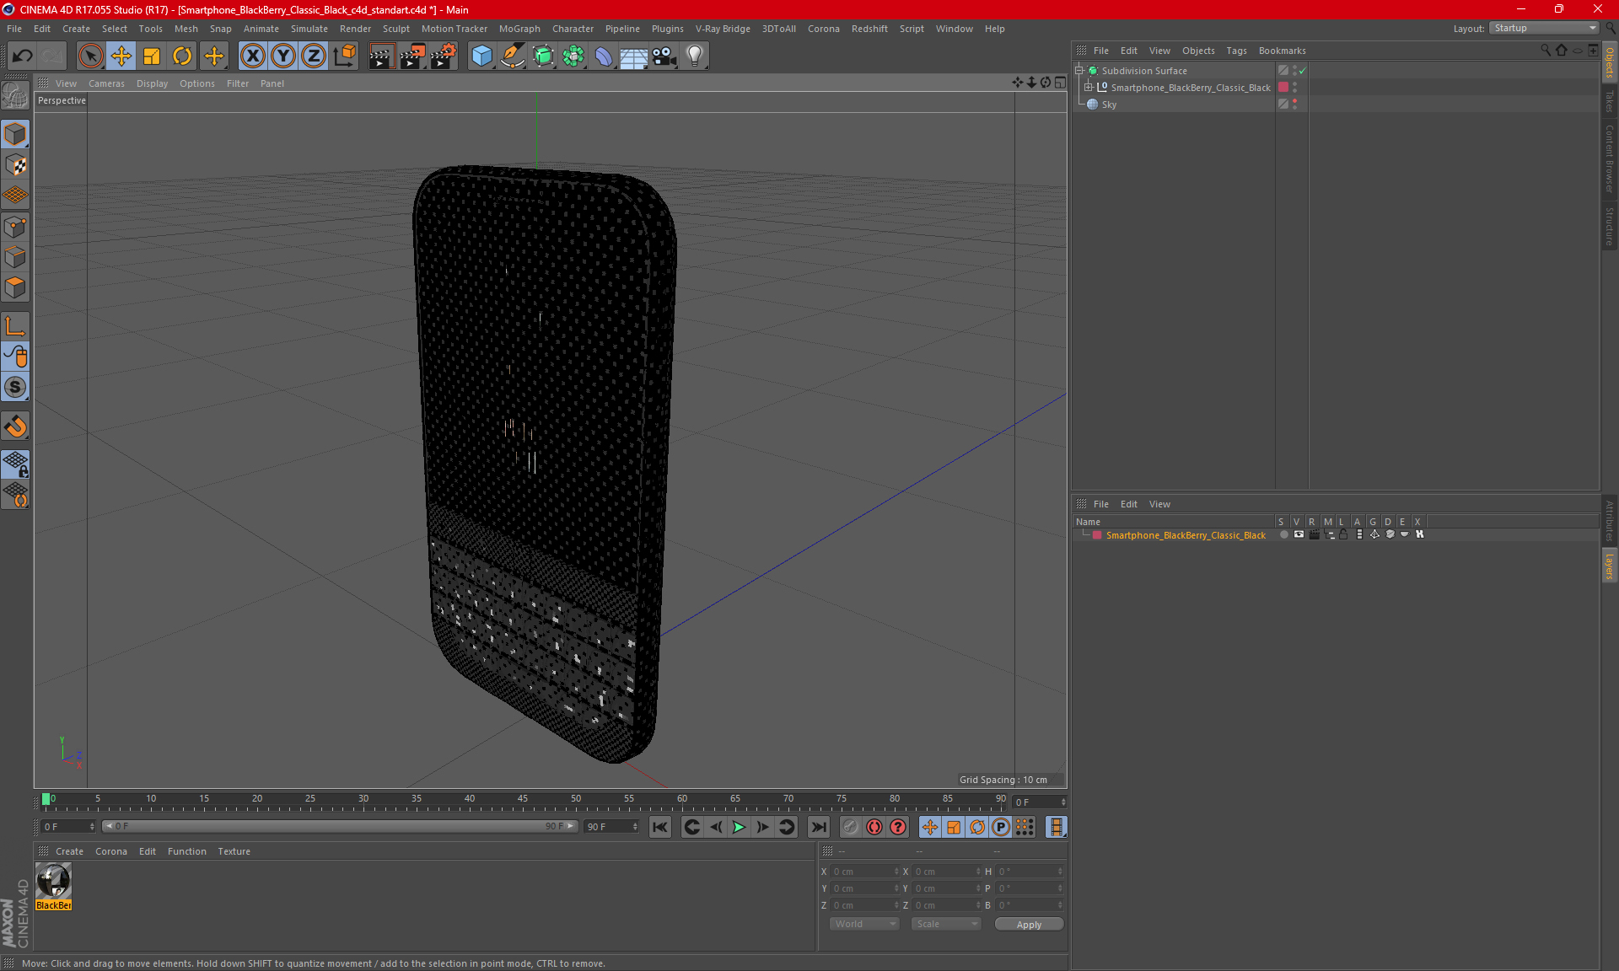
Task: Open the Scale mode dropdown
Action: pyautogui.click(x=946, y=924)
